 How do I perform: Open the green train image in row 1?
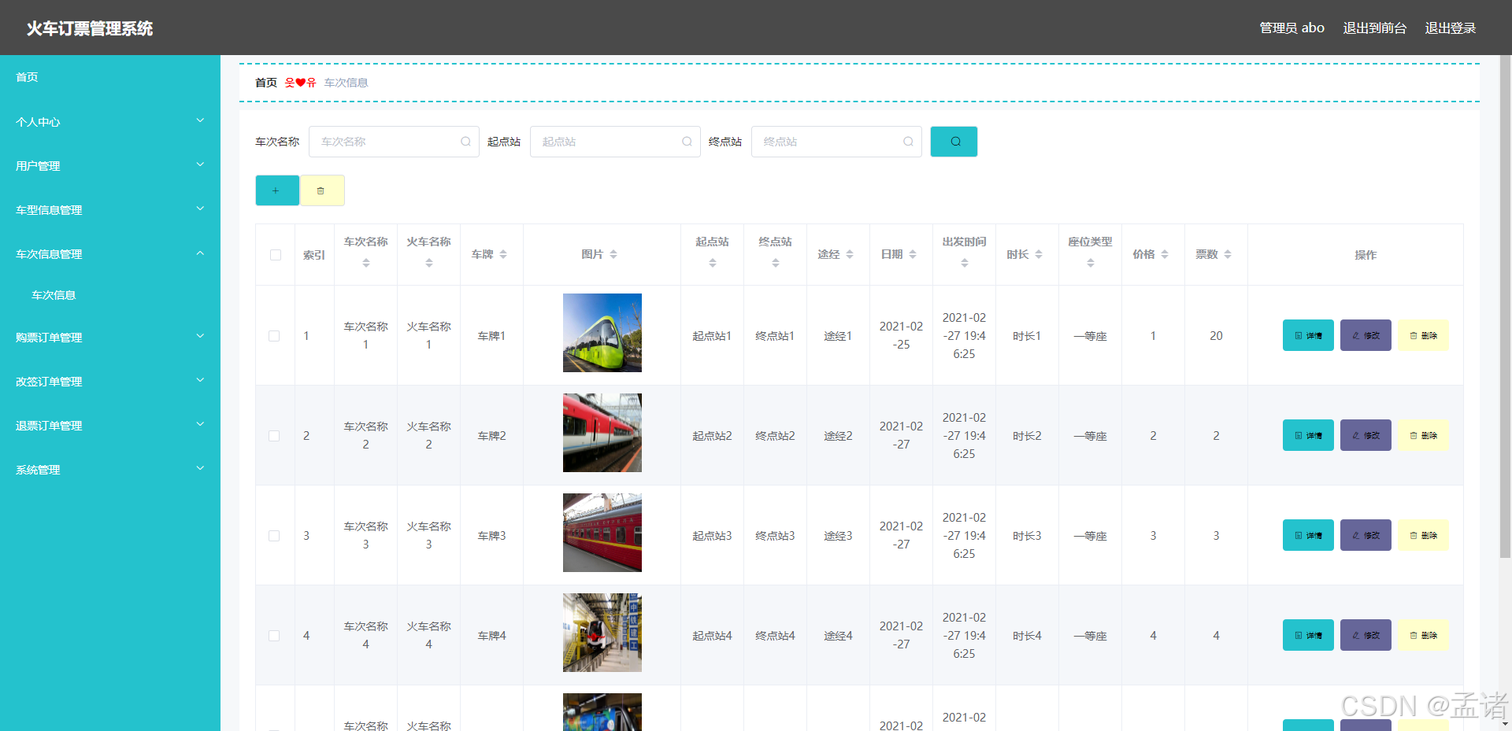pos(602,333)
